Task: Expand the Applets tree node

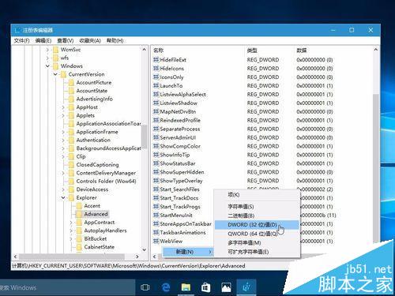Action: pyautogui.click(x=63, y=115)
